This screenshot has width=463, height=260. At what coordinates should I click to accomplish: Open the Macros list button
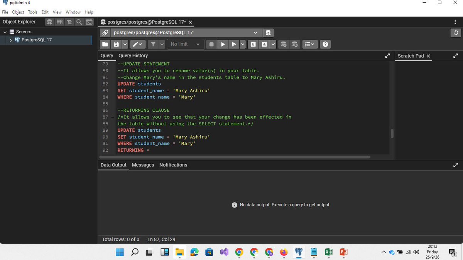[309, 44]
